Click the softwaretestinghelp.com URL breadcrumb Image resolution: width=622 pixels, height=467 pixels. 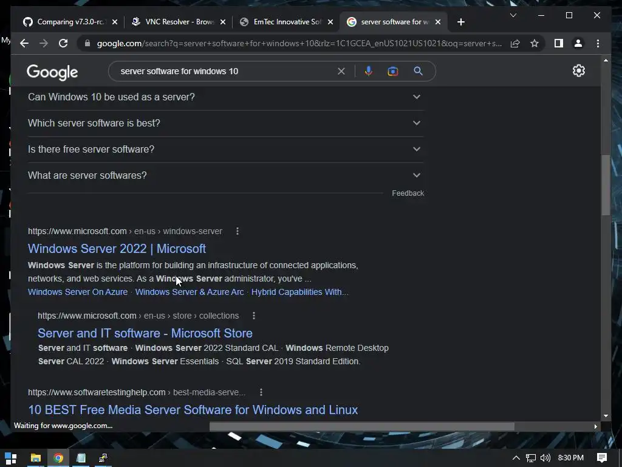[x=137, y=392]
